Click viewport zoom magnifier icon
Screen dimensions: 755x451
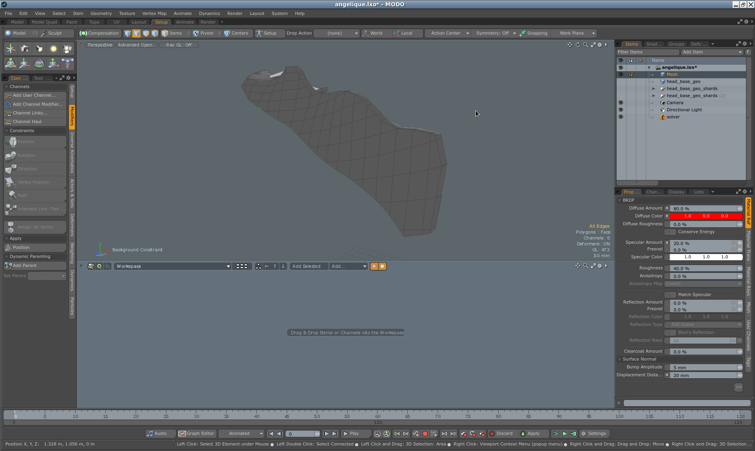coord(586,45)
